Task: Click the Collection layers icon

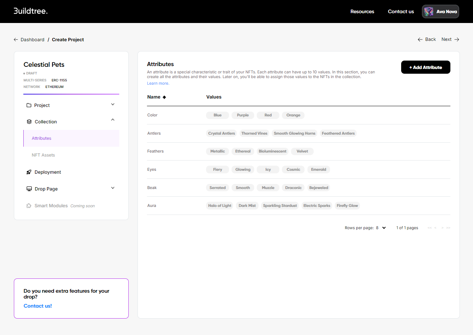Action: pos(29,122)
